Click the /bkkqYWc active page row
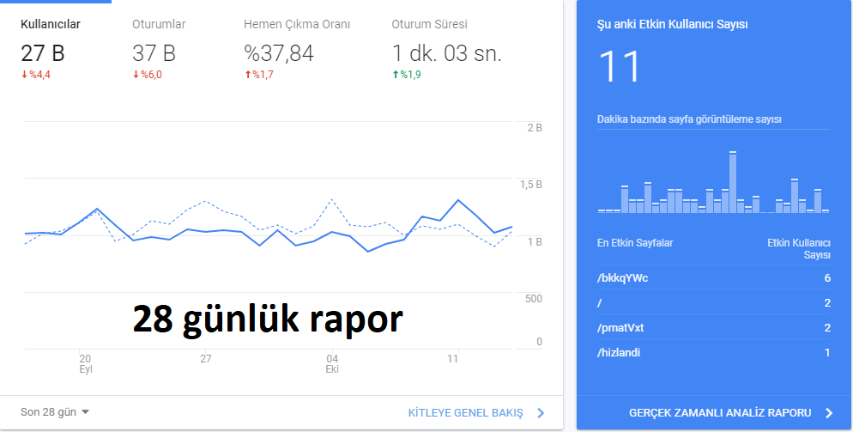The width and height of the screenshot is (853, 432). pos(714,277)
